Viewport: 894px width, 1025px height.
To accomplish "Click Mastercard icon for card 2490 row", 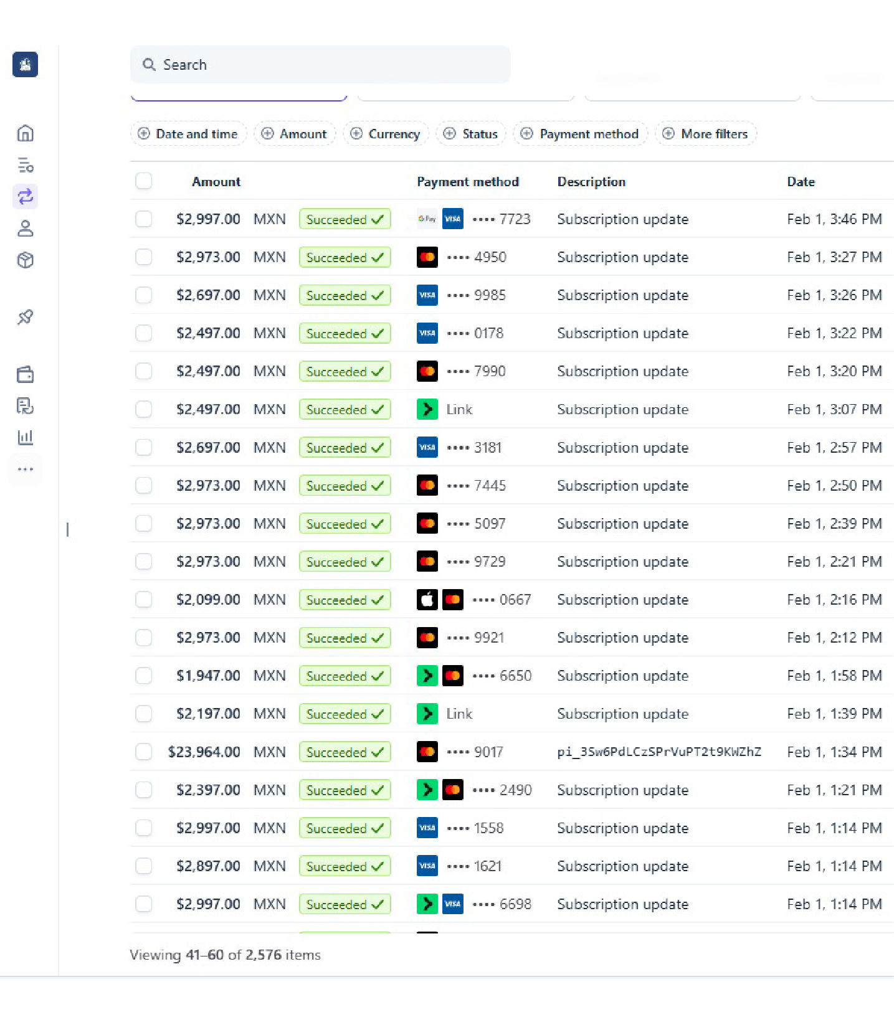I will [453, 790].
